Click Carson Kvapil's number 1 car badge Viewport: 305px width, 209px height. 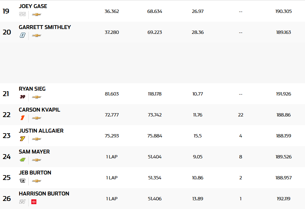pos(22,118)
